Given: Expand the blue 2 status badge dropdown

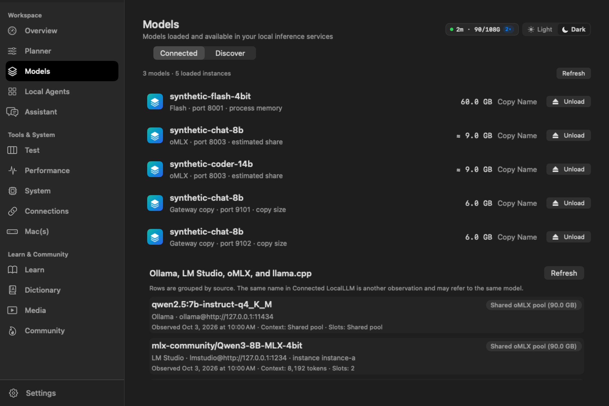Looking at the screenshot, I should (508, 29).
